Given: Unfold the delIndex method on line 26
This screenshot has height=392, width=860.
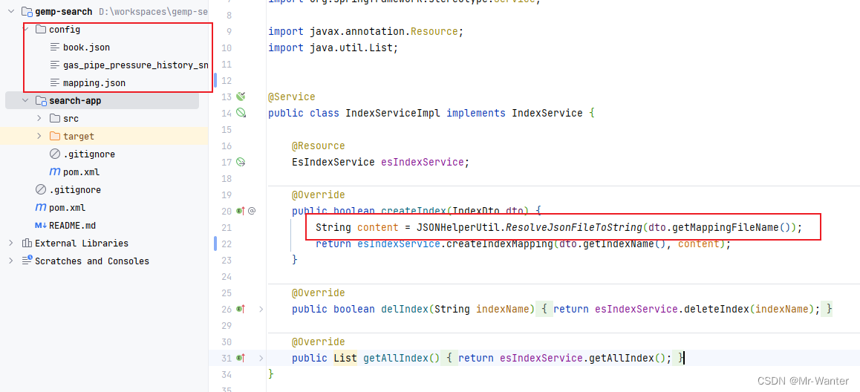Looking at the screenshot, I should [x=261, y=309].
